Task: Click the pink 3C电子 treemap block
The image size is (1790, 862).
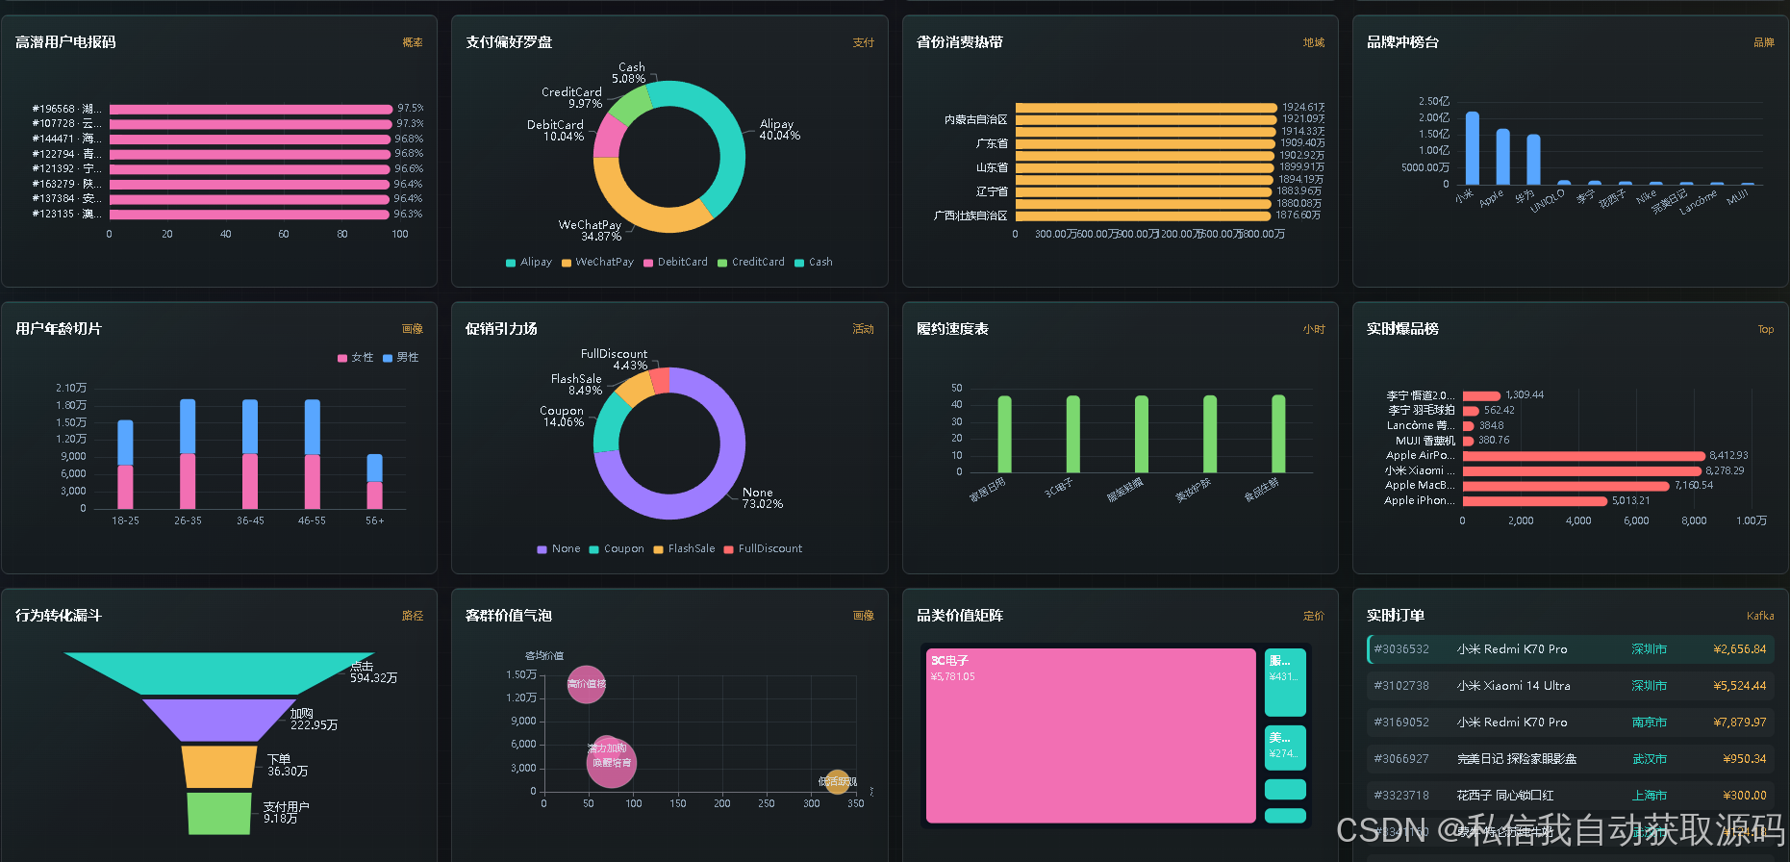Action: coord(1091,736)
